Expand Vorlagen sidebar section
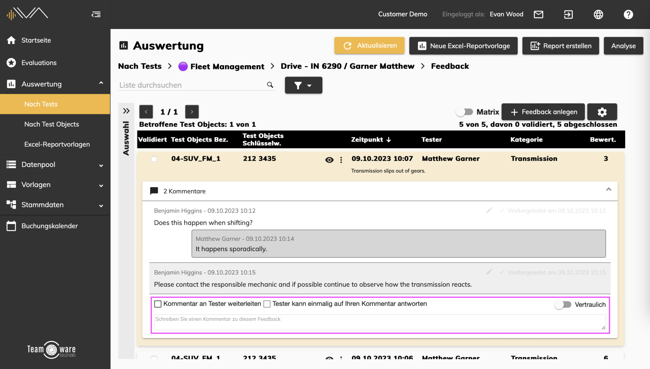The height and width of the screenshot is (369, 650). point(101,185)
